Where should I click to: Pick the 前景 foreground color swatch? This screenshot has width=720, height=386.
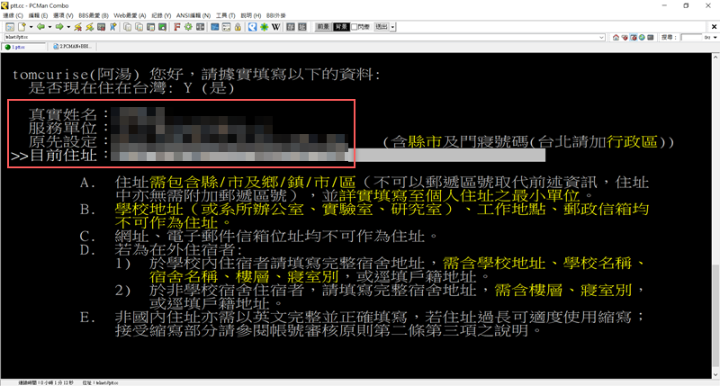point(323,27)
